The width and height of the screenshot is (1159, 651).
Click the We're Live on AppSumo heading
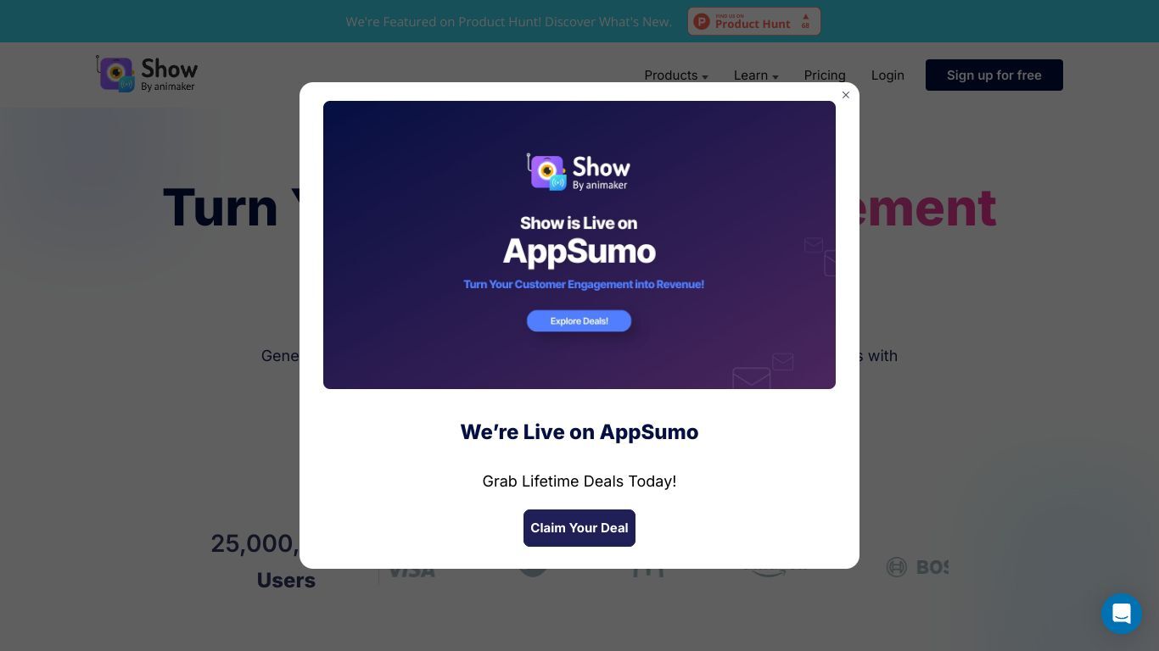[x=579, y=431]
